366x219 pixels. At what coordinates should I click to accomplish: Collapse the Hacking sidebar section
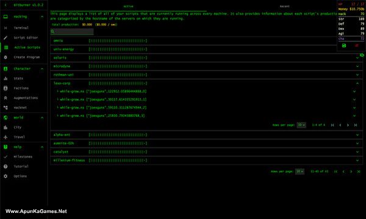[x=42, y=17]
